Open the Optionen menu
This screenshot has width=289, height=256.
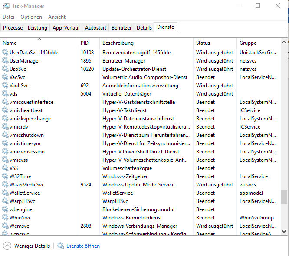[31, 17]
